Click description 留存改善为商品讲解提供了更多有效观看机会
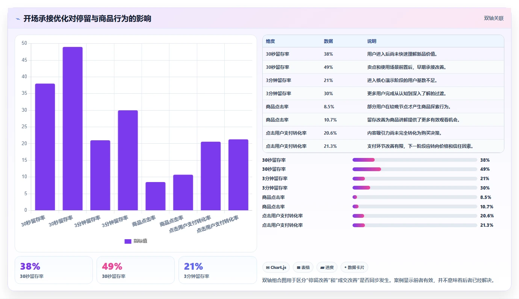519x299 pixels. [x=413, y=120]
